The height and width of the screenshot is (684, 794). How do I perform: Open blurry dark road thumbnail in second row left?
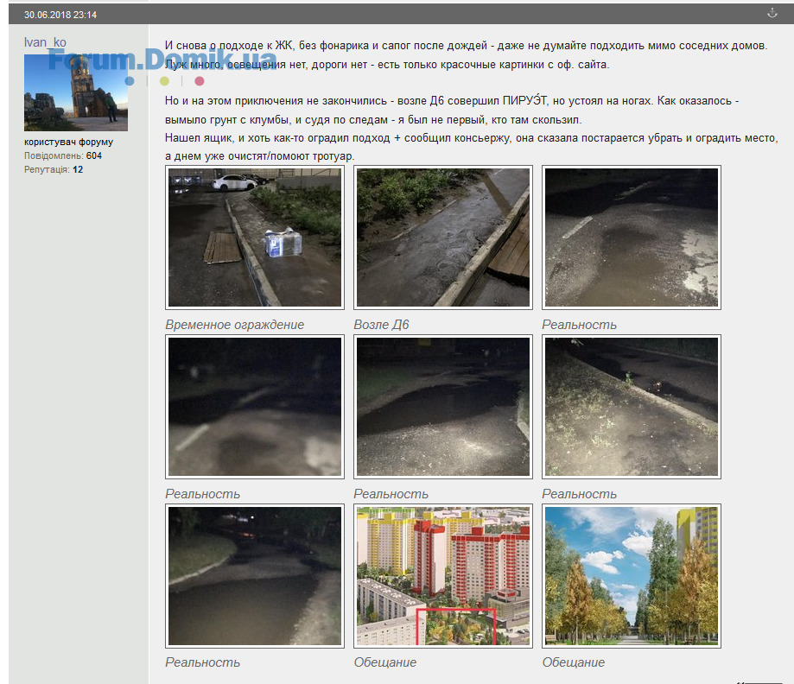[x=255, y=407]
